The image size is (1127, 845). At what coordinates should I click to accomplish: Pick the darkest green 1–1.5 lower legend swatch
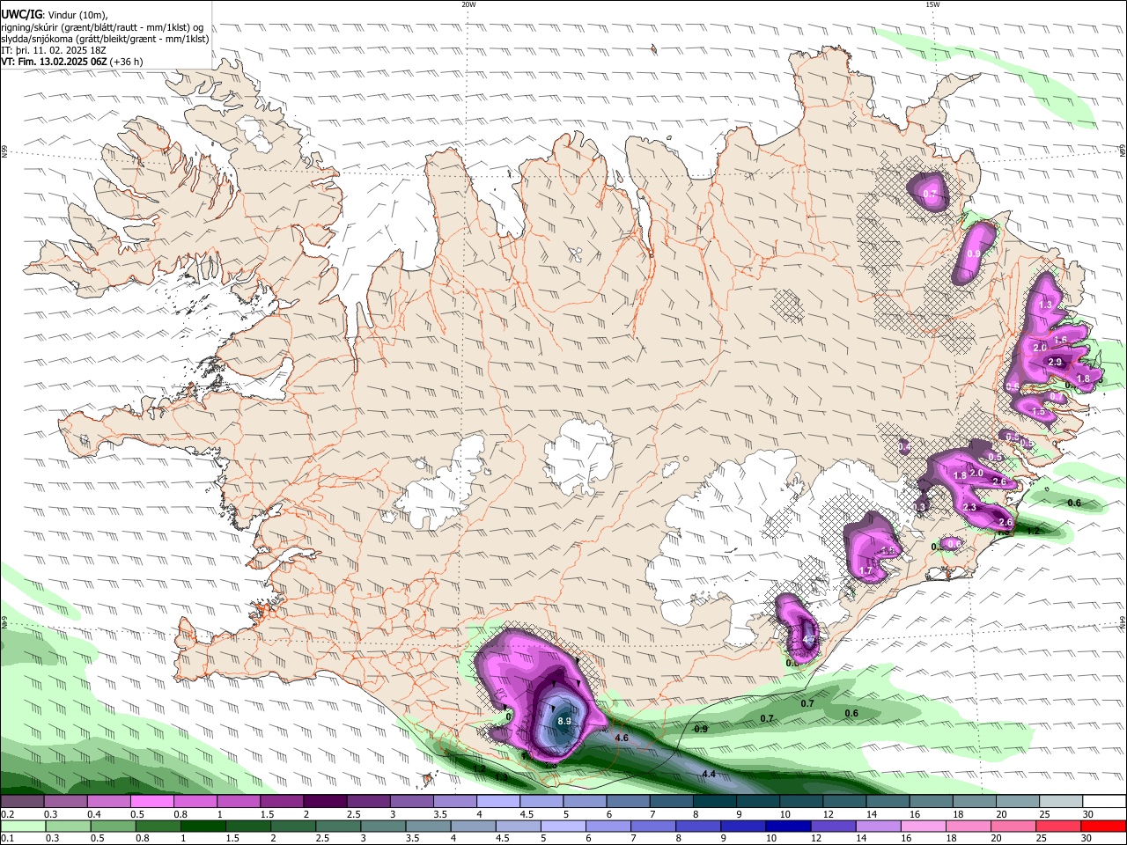click(203, 827)
